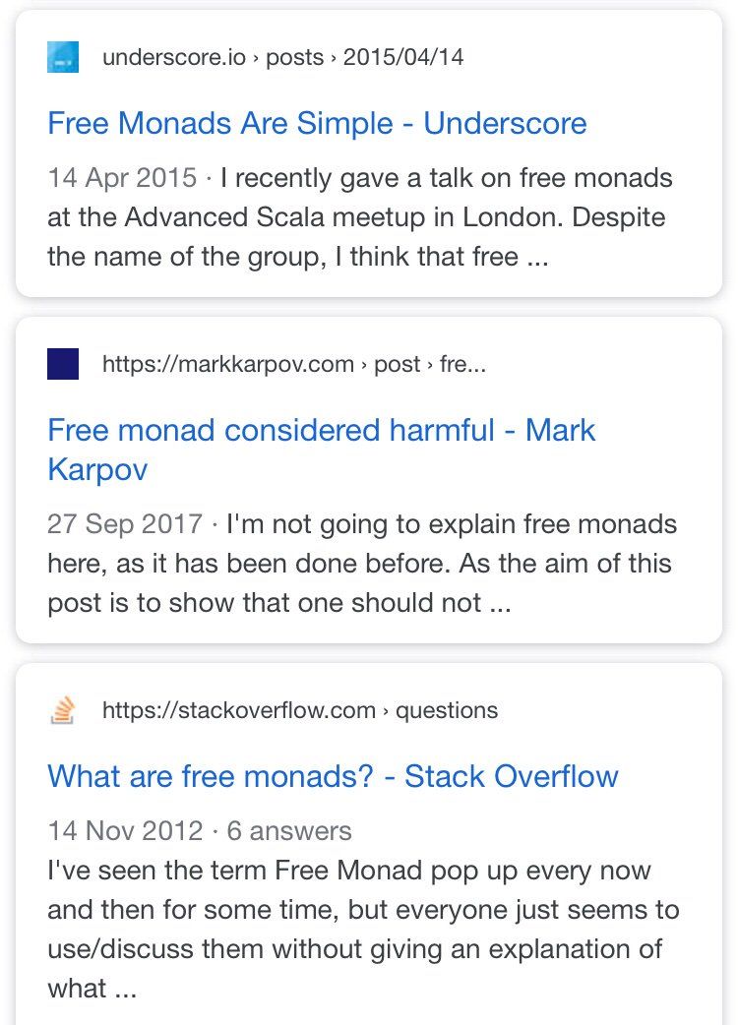Click the "14 Nov 2012" result date
This screenshot has width=738, height=1025.
126,831
